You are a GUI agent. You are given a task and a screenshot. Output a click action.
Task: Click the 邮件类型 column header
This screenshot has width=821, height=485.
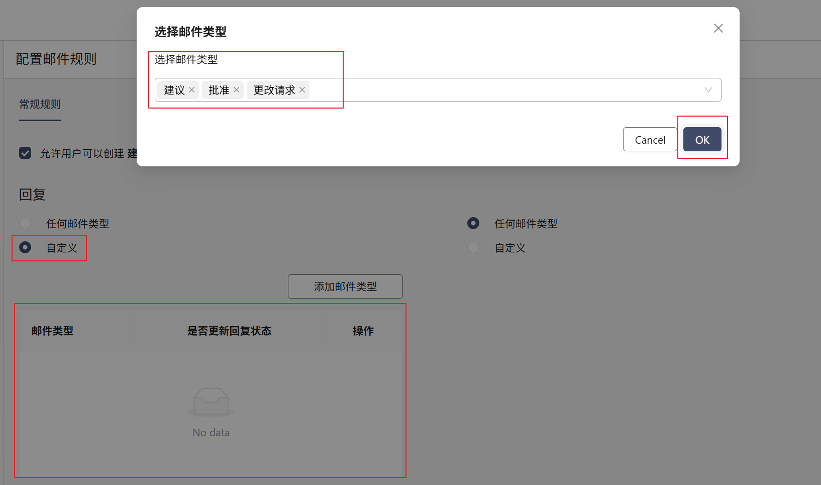pyautogui.click(x=53, y=331)
